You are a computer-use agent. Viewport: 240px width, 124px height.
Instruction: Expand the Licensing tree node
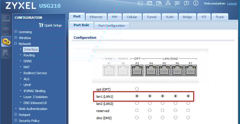16,32
